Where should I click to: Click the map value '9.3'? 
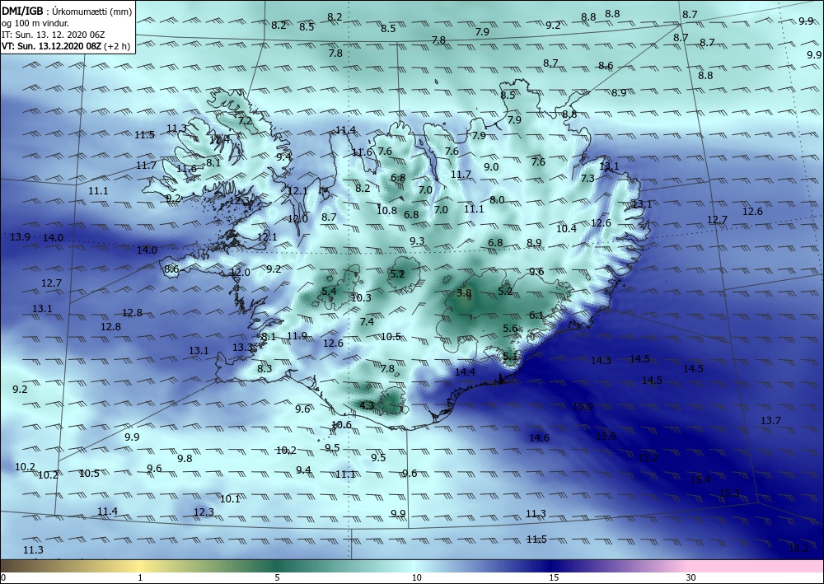(x=417, y=241)
